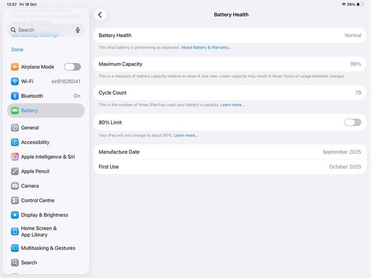
Task: Tap the back chevron button
Action: pyautogui.click(x=100, y=15)
